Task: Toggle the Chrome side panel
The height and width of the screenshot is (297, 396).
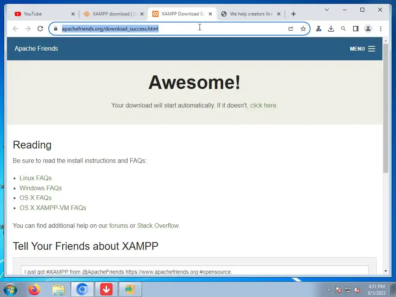Action: 356,29
